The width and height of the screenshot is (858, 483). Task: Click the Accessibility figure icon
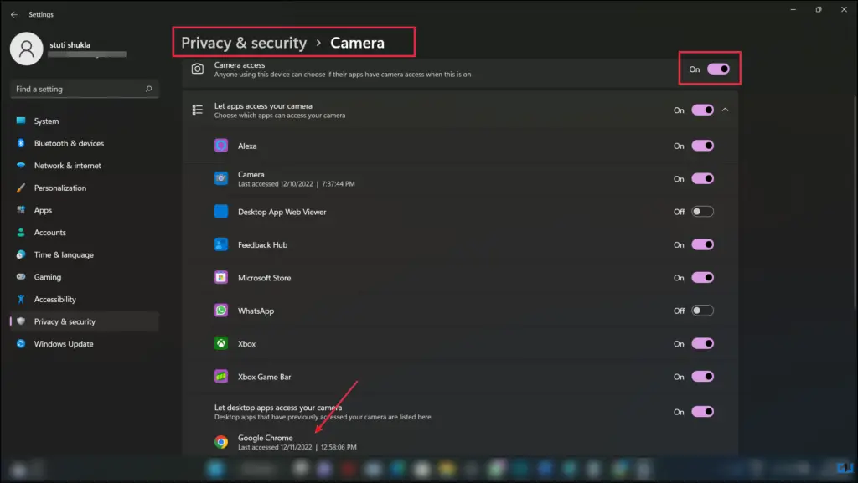click(x=21, y=300)
